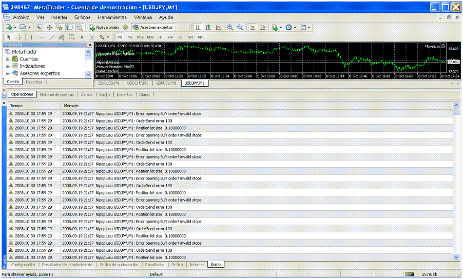
Task: Click the Nueva orden toolbar button
Action: tap(104, 27)
